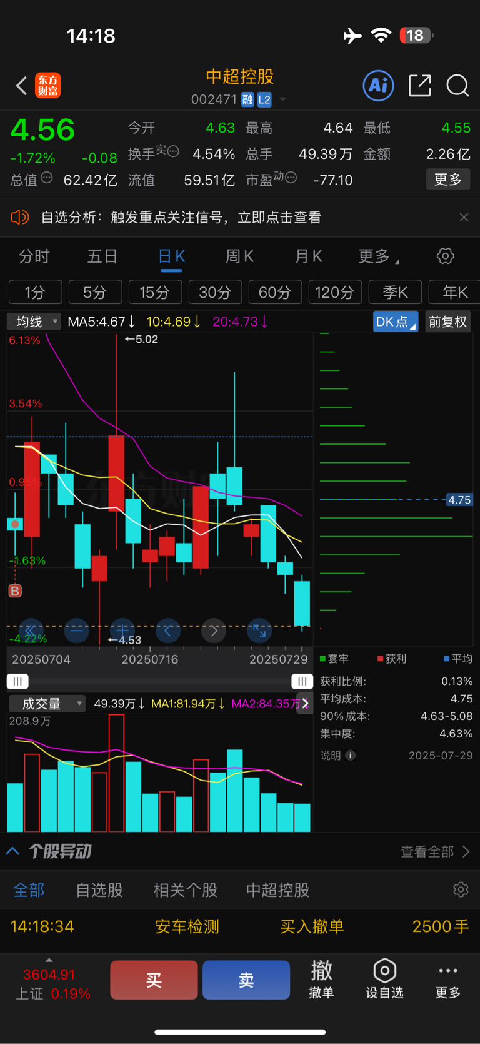Open 查看全部 link
Image resolution: width=480 pixels, height=1044 pixels.
435,851
